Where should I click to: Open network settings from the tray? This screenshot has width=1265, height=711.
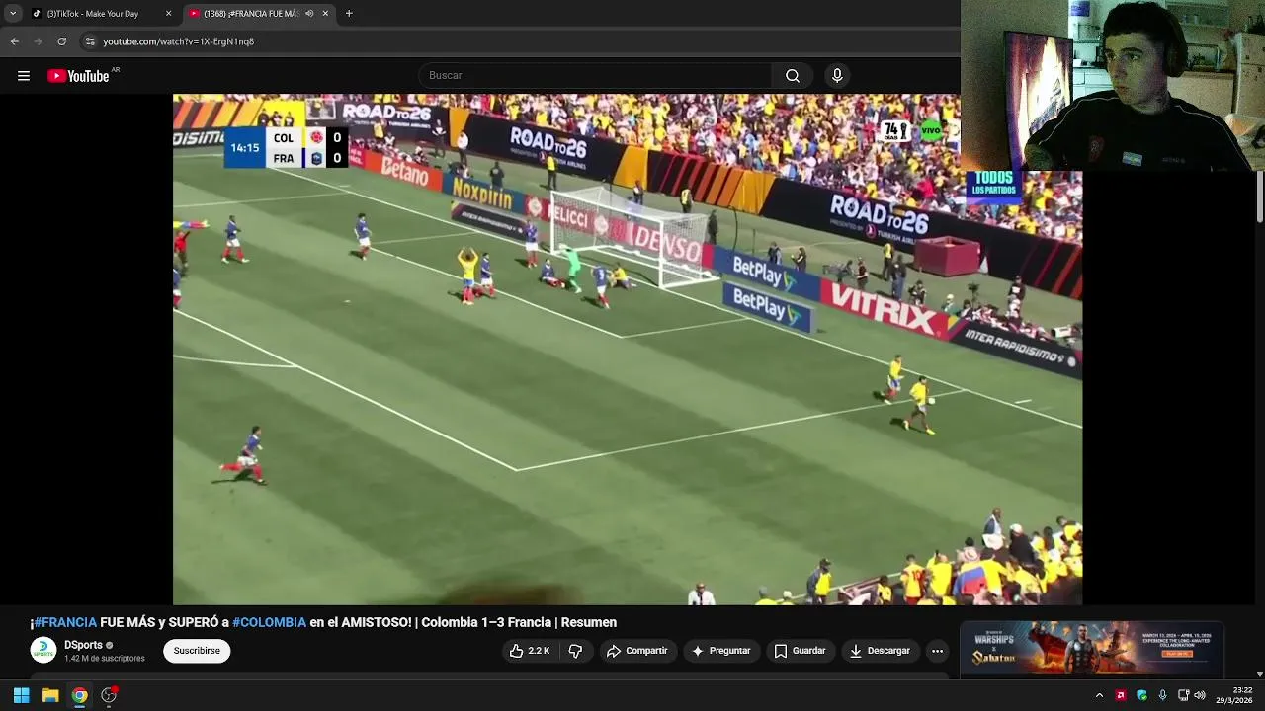point(1183,695)
